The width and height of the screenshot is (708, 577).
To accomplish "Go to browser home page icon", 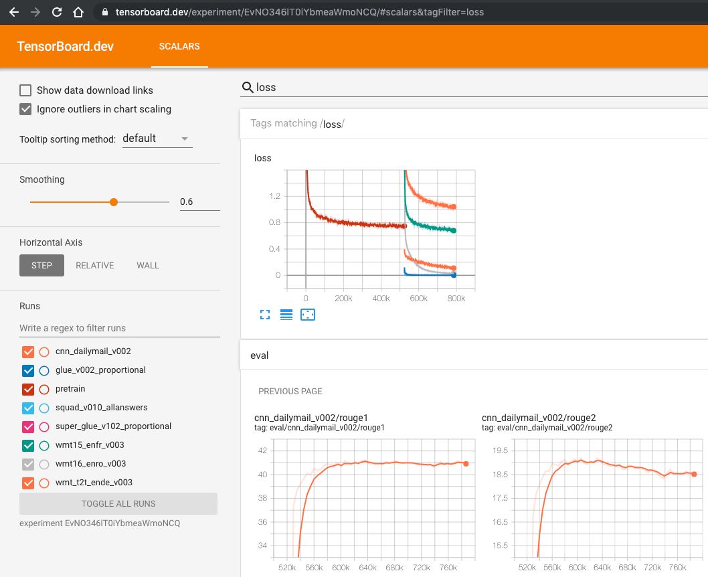I will click(78, 12).
